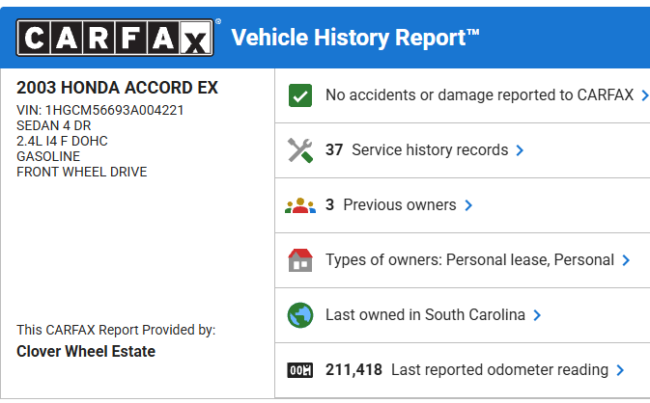Click the three-people previous owners icon
The width and height of the screenshot is (650, 403).
(x=300, y=205)
